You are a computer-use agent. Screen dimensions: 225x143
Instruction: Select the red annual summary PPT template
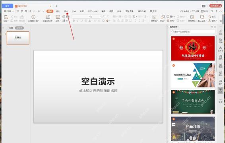(193, 48)
